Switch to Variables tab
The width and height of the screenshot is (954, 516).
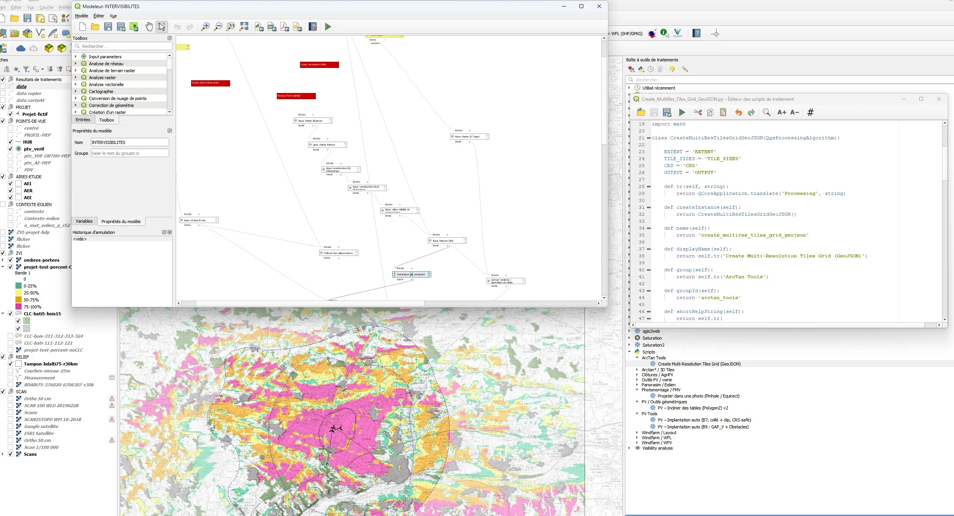click(84, 221)
